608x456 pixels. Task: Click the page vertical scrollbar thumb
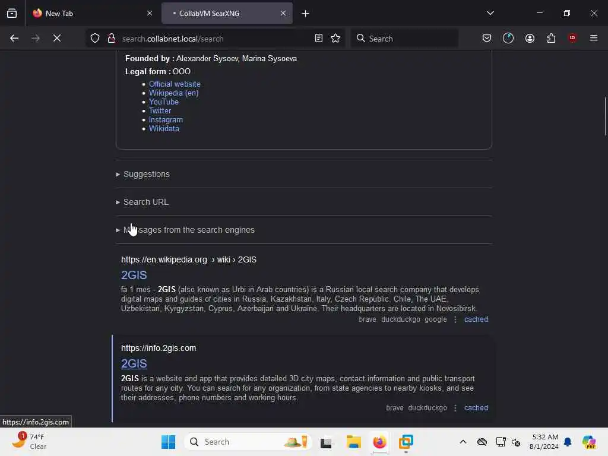point(605,116)
